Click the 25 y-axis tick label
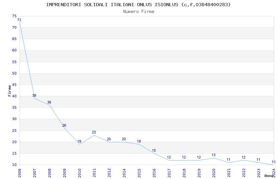 point(14,131)
